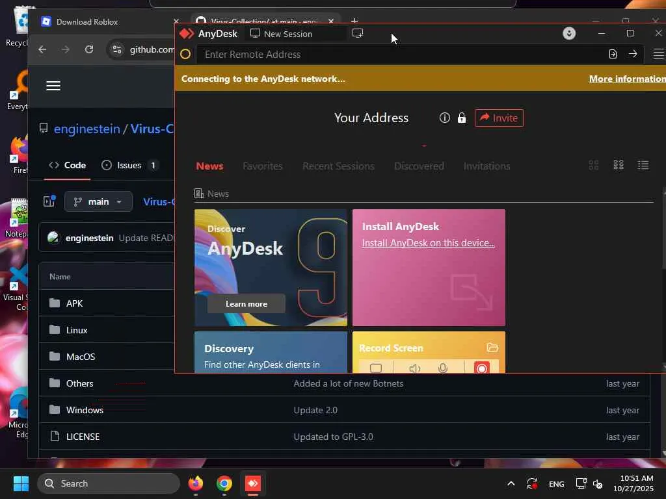This screenshot has width=666, height=499.
Task: Click the connection status circle icon
Action: 185,55
